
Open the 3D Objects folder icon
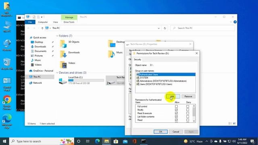tap(63, 44)
